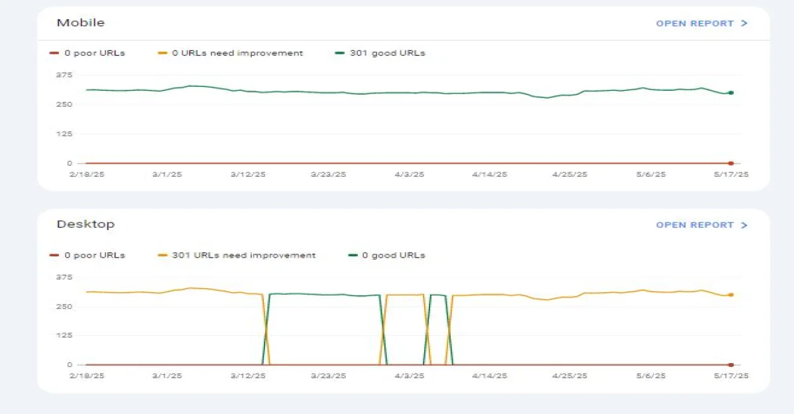Click the 4/14/25 date on the Desktop axis
The height and width of the screenshot is (414, 794).
[490, 376]
